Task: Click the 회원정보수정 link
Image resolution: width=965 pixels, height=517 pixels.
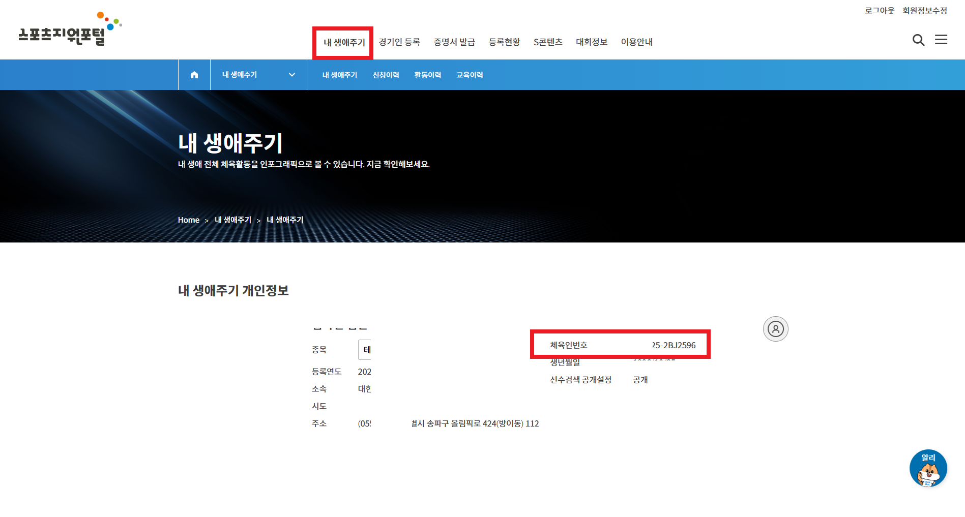Action: (925, 10)
